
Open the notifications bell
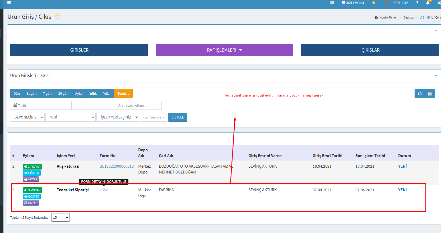pos(428,3)
